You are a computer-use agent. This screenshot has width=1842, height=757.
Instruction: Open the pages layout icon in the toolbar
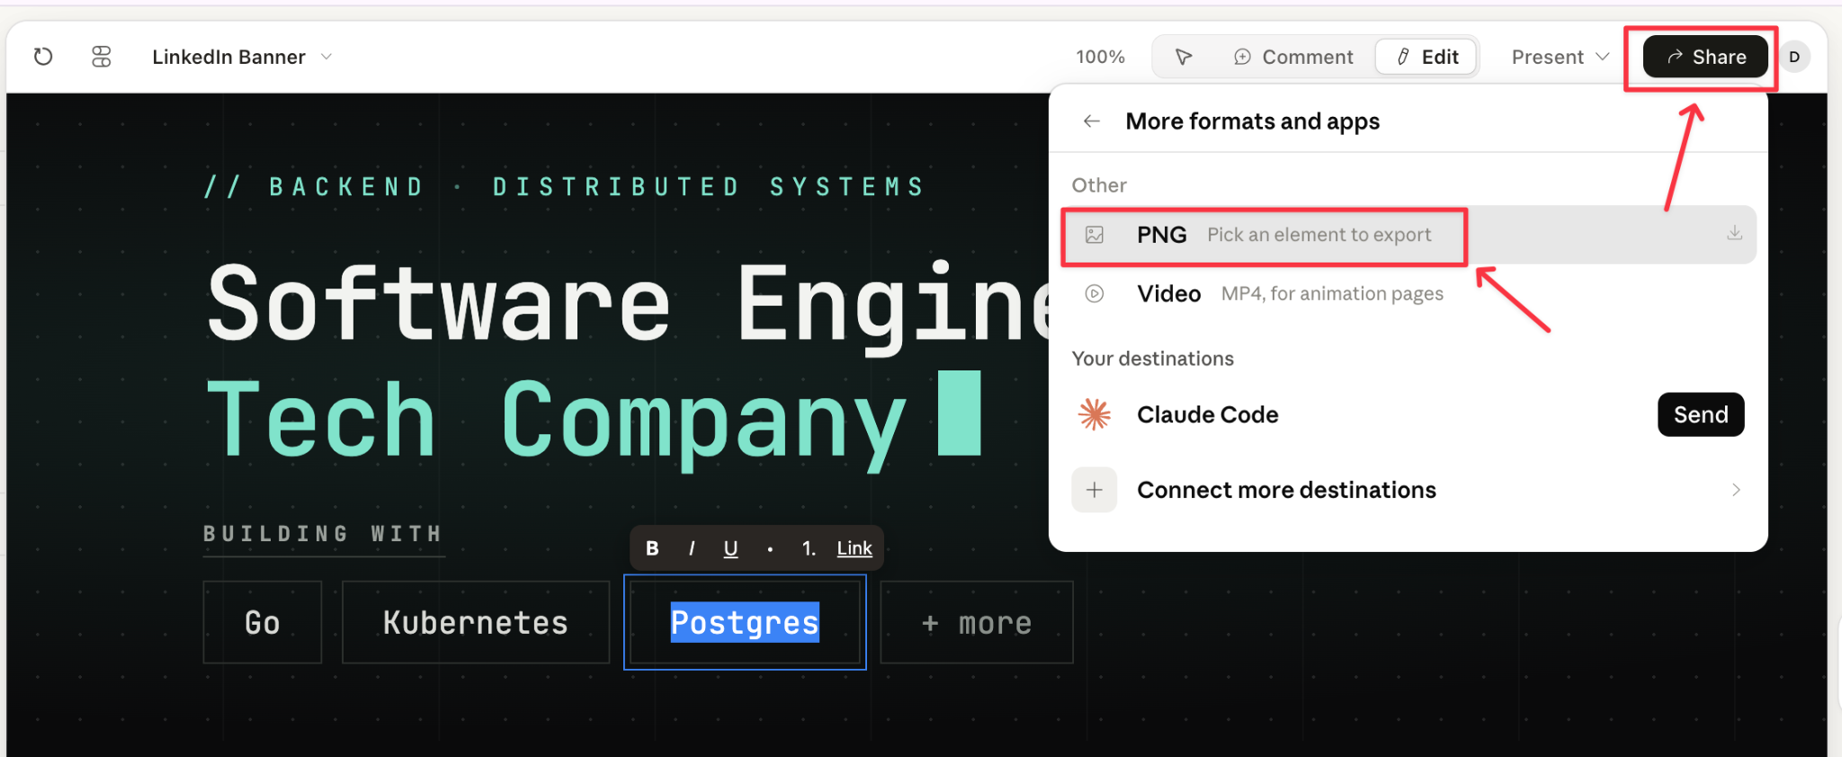102,57
